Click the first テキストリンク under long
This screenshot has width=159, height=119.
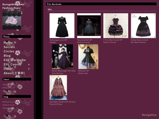coord(9,102)
